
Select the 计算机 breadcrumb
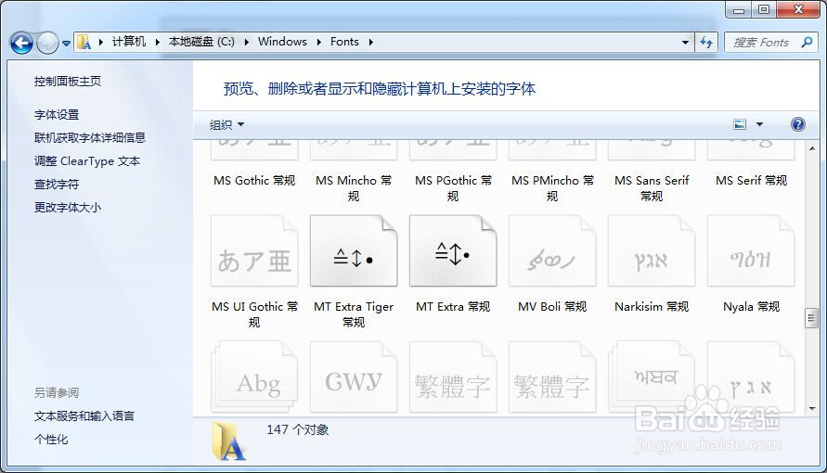click(129, 42)
